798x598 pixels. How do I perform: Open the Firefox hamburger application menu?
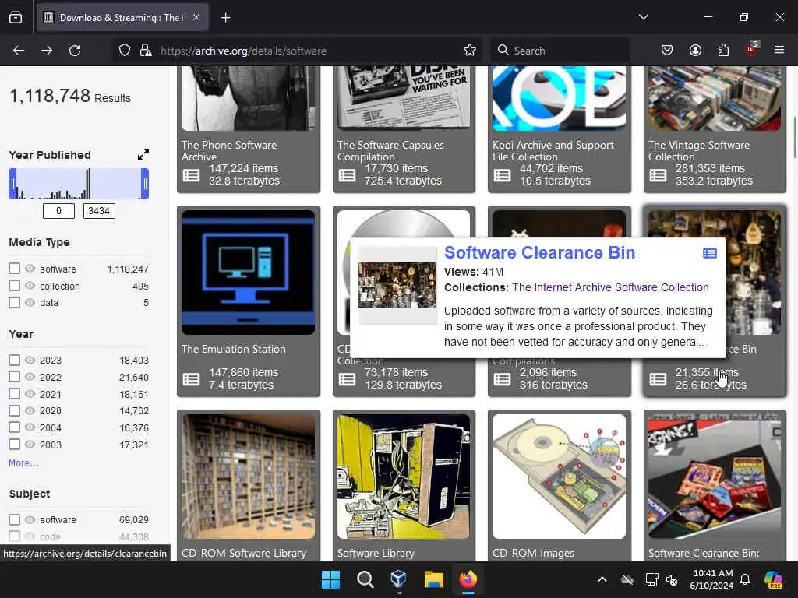(x=779, y=50)
